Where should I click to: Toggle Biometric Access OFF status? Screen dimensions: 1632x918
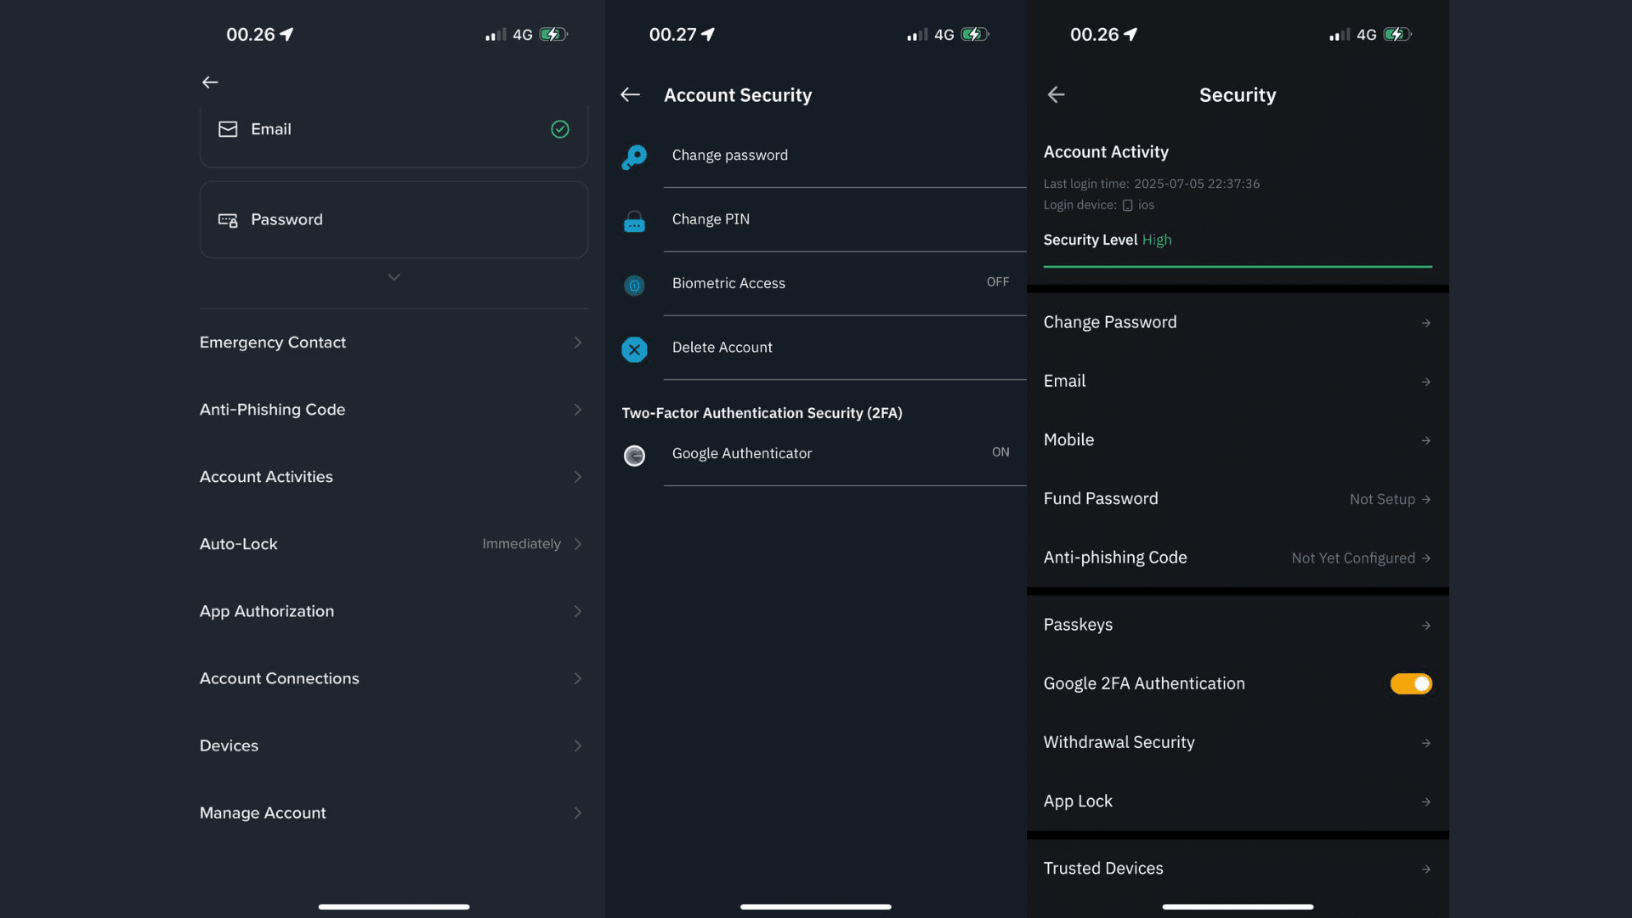[997, 282]
